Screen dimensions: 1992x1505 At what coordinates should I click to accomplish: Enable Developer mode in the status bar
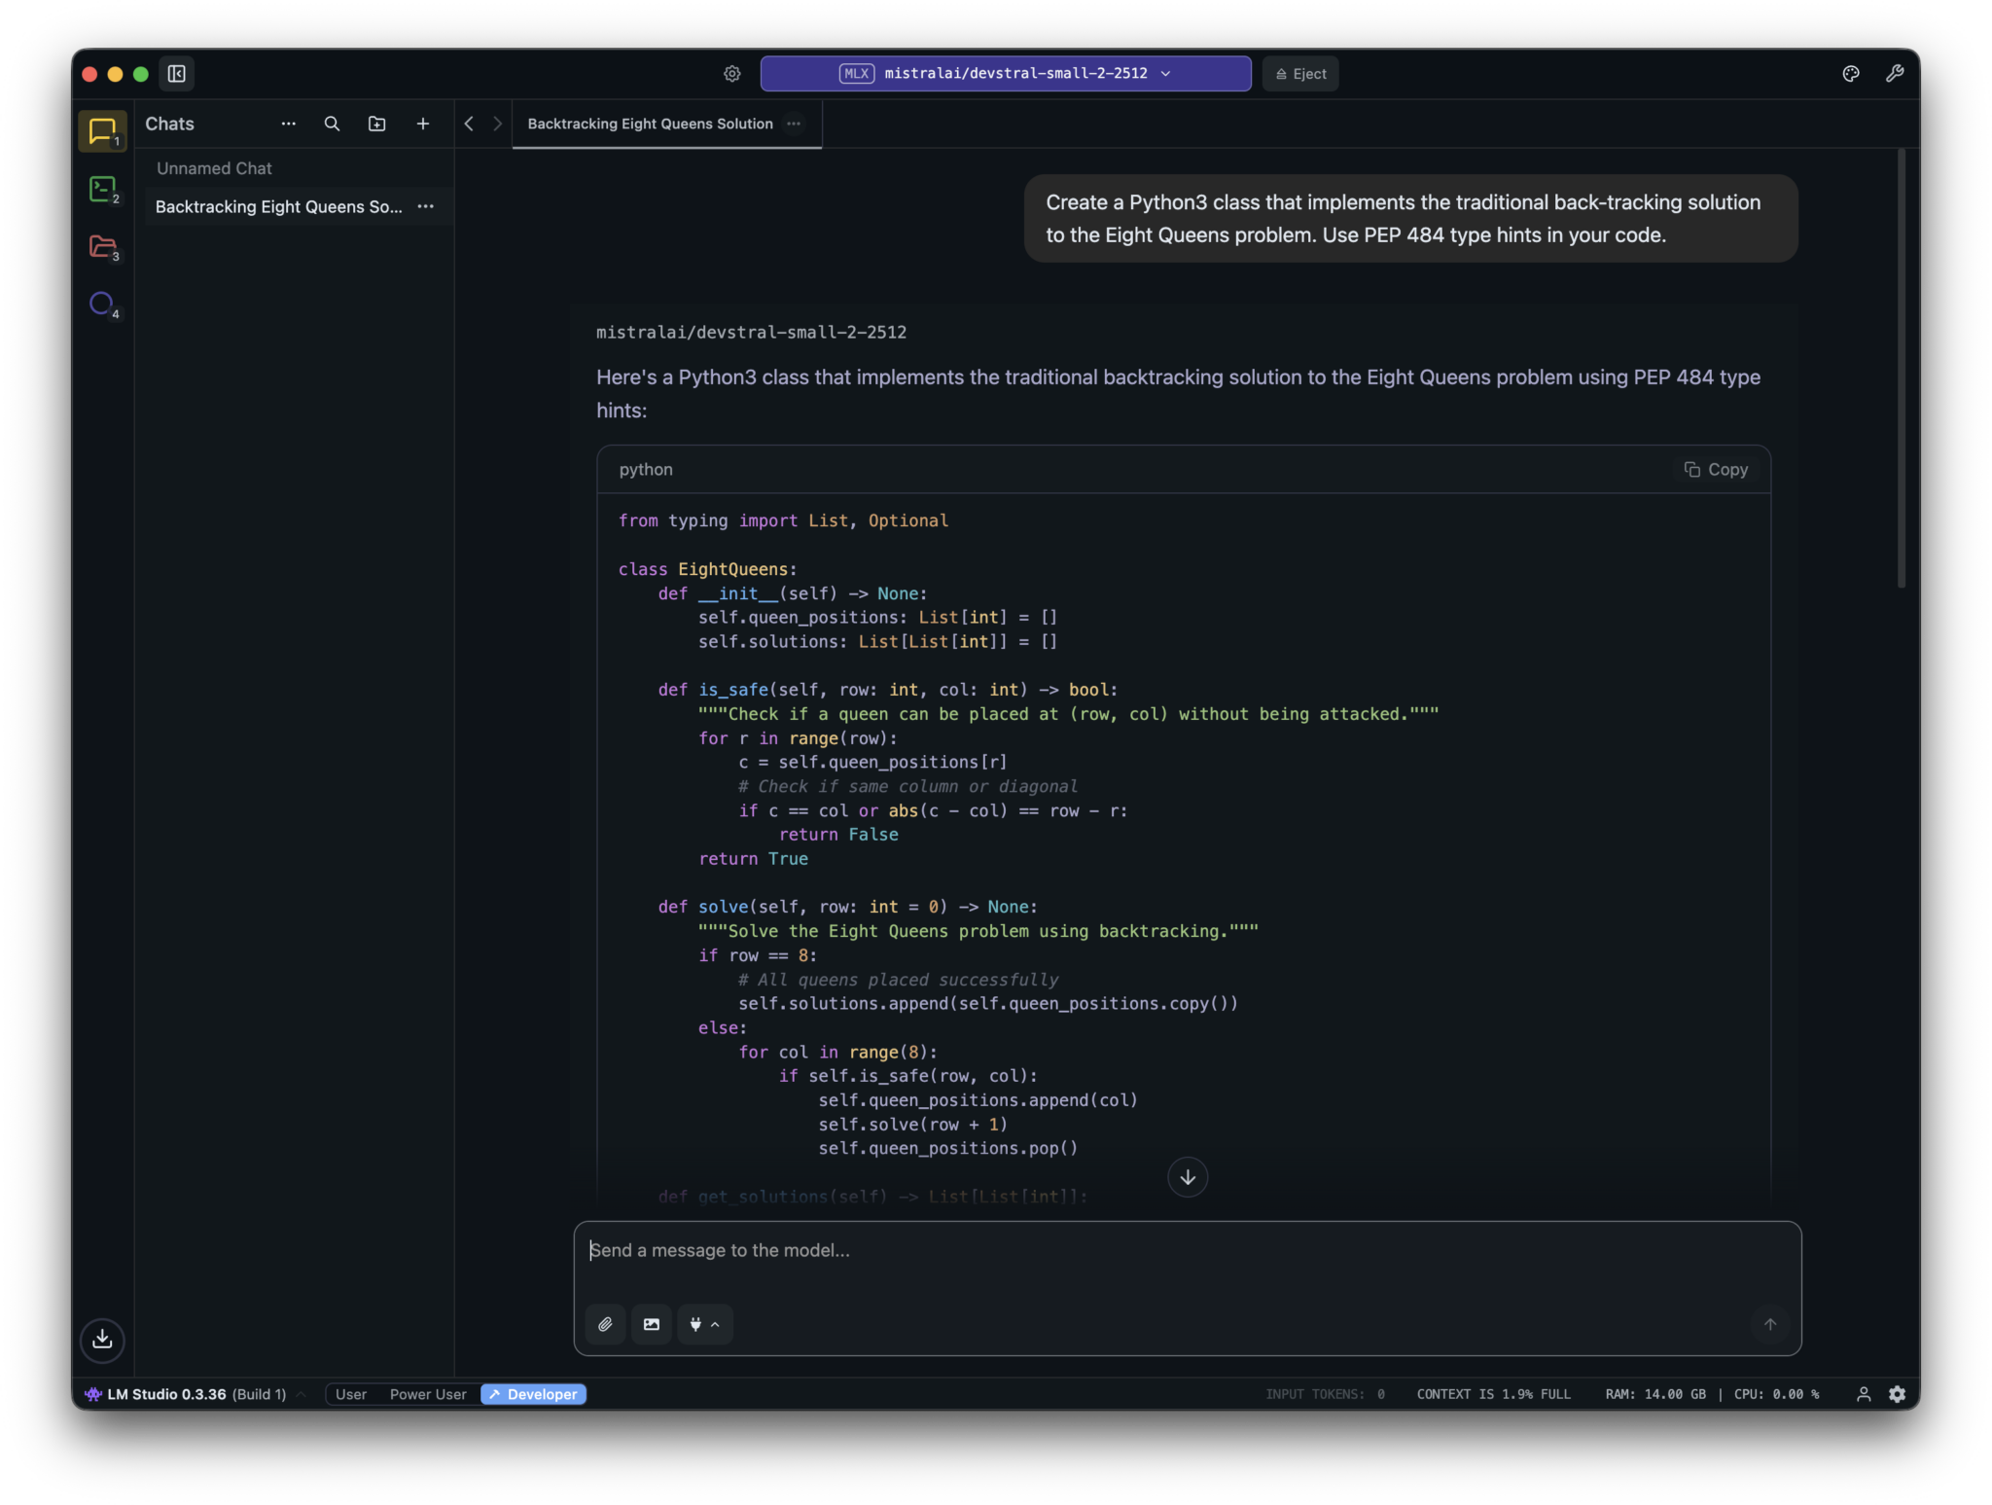533,1393
